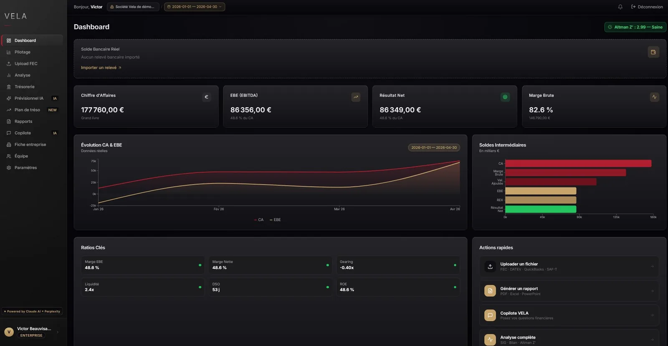Click the pulse icon on Marge Brute card
The height and width of the screenshot is (346, 668).
coord(654,97)
